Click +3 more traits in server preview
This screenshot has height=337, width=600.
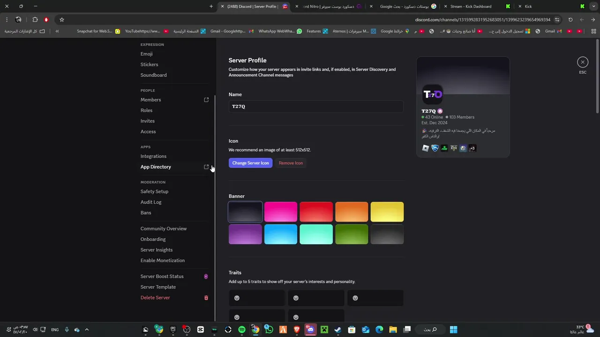coord(472,148)
